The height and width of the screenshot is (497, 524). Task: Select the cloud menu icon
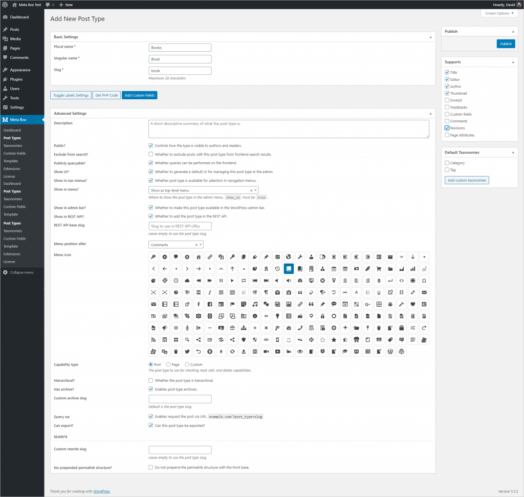coord(187,280)
